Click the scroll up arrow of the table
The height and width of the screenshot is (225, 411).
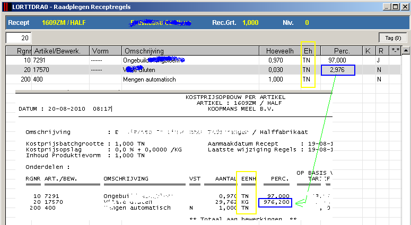pyautogui.click(x=406, y=50)
